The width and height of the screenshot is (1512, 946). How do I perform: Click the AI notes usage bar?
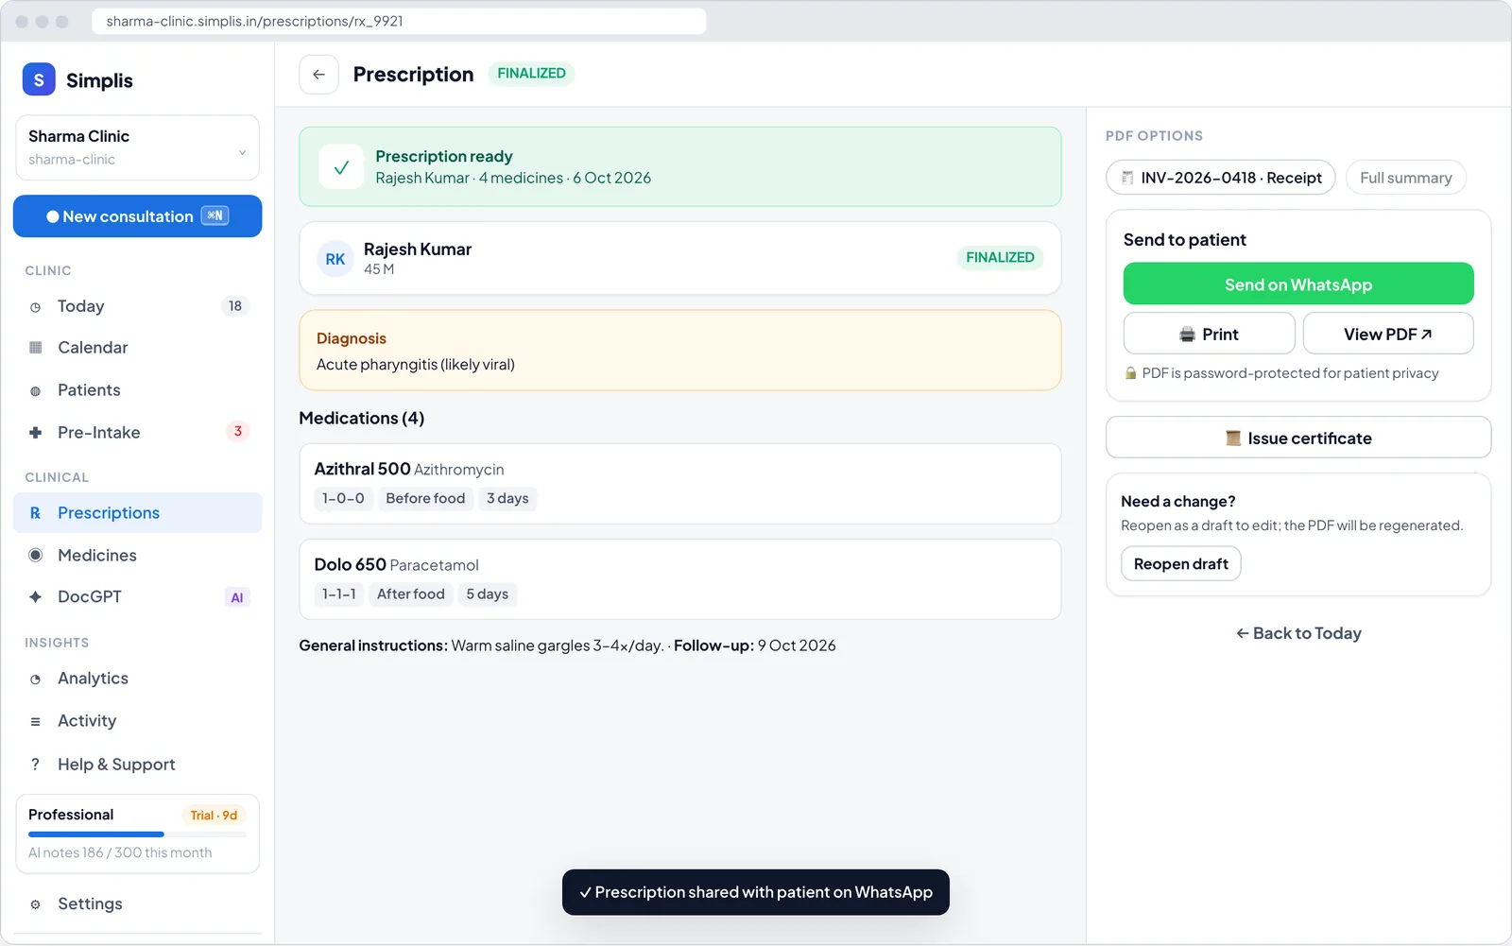(137, 834)
